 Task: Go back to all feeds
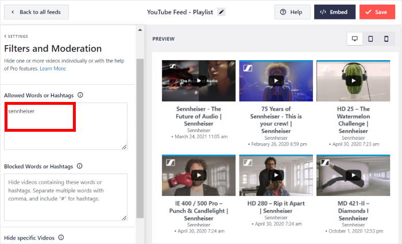36,12
